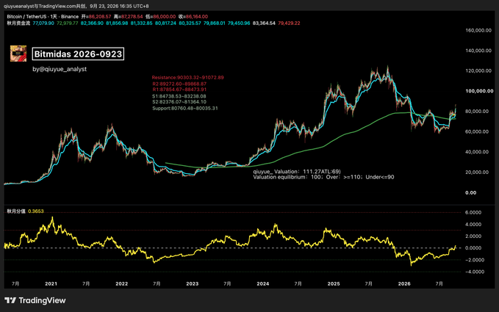499x312 pixels.
Task: Select indicator value 77,079.90
Action: [43, 23]
